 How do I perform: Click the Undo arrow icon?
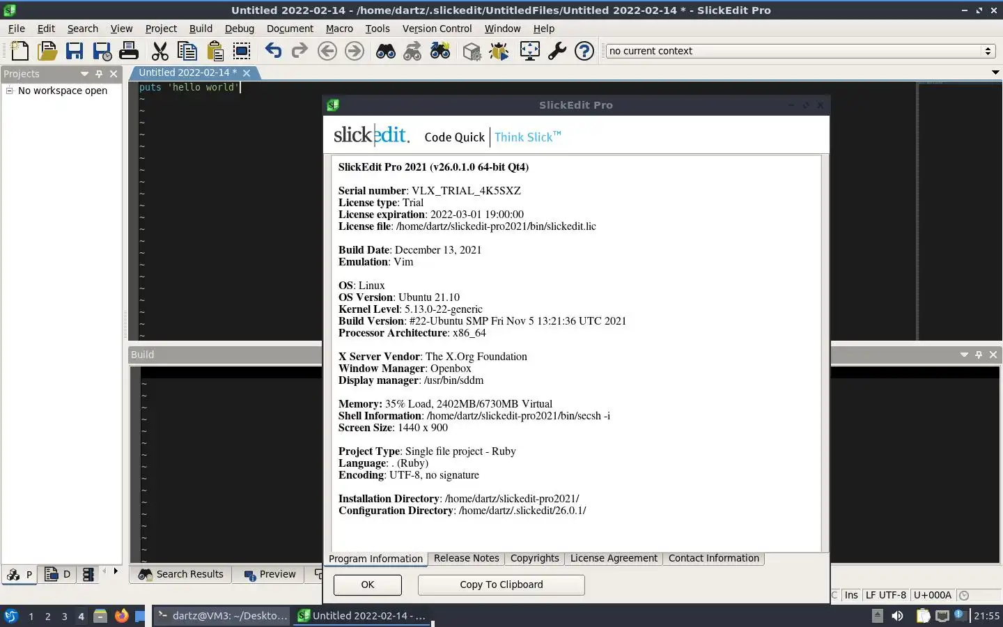pyautogui.click(x=273, y=51)
